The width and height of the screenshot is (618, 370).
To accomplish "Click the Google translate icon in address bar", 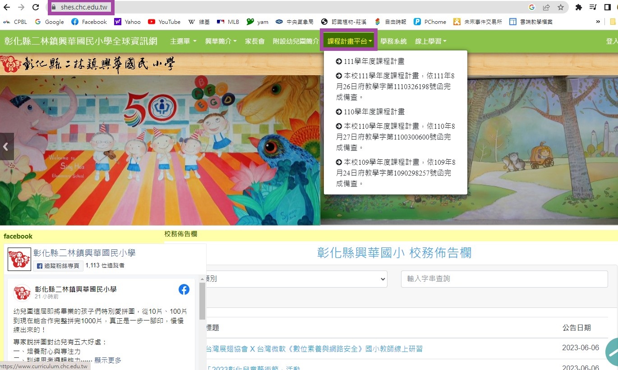I will 532,7.
